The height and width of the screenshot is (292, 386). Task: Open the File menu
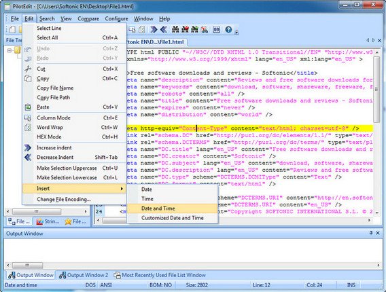(14, 19)
